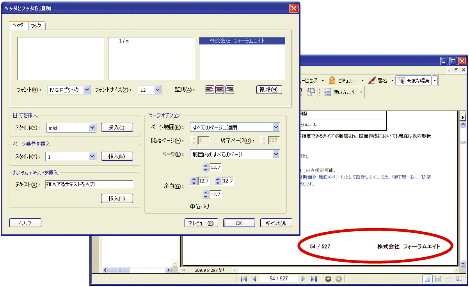Viewport: 469px width, 287px height.
Task: Click the プレビュー(P) button
Action: point(201,223)
